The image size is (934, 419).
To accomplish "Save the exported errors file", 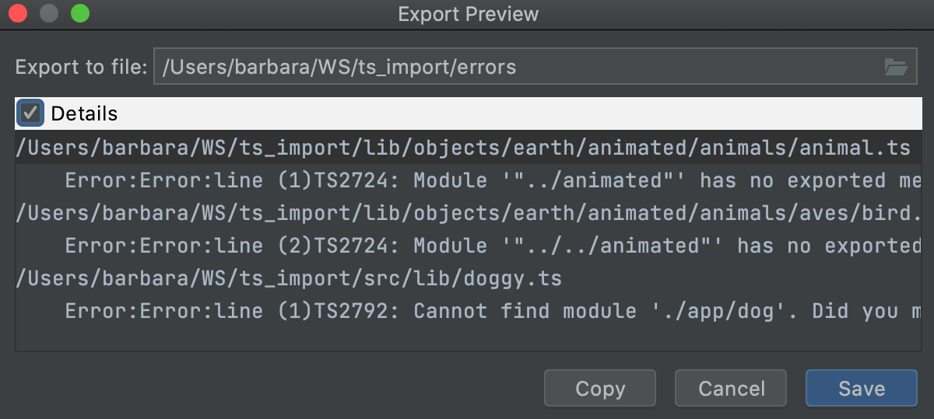I will [x=861, y=388].
